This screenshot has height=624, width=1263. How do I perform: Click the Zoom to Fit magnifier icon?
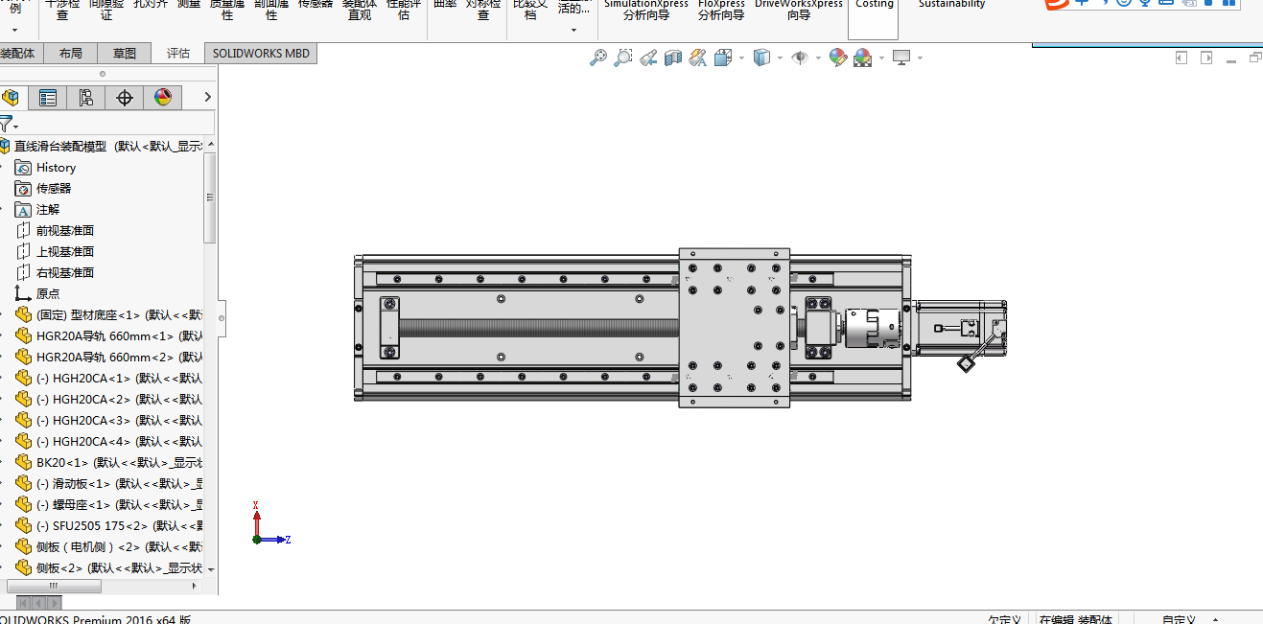point(598,58)
